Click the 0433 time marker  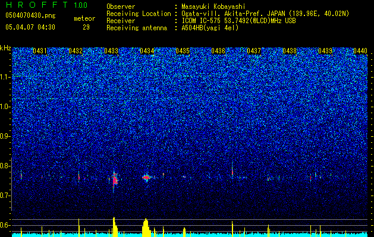point(111,51)
